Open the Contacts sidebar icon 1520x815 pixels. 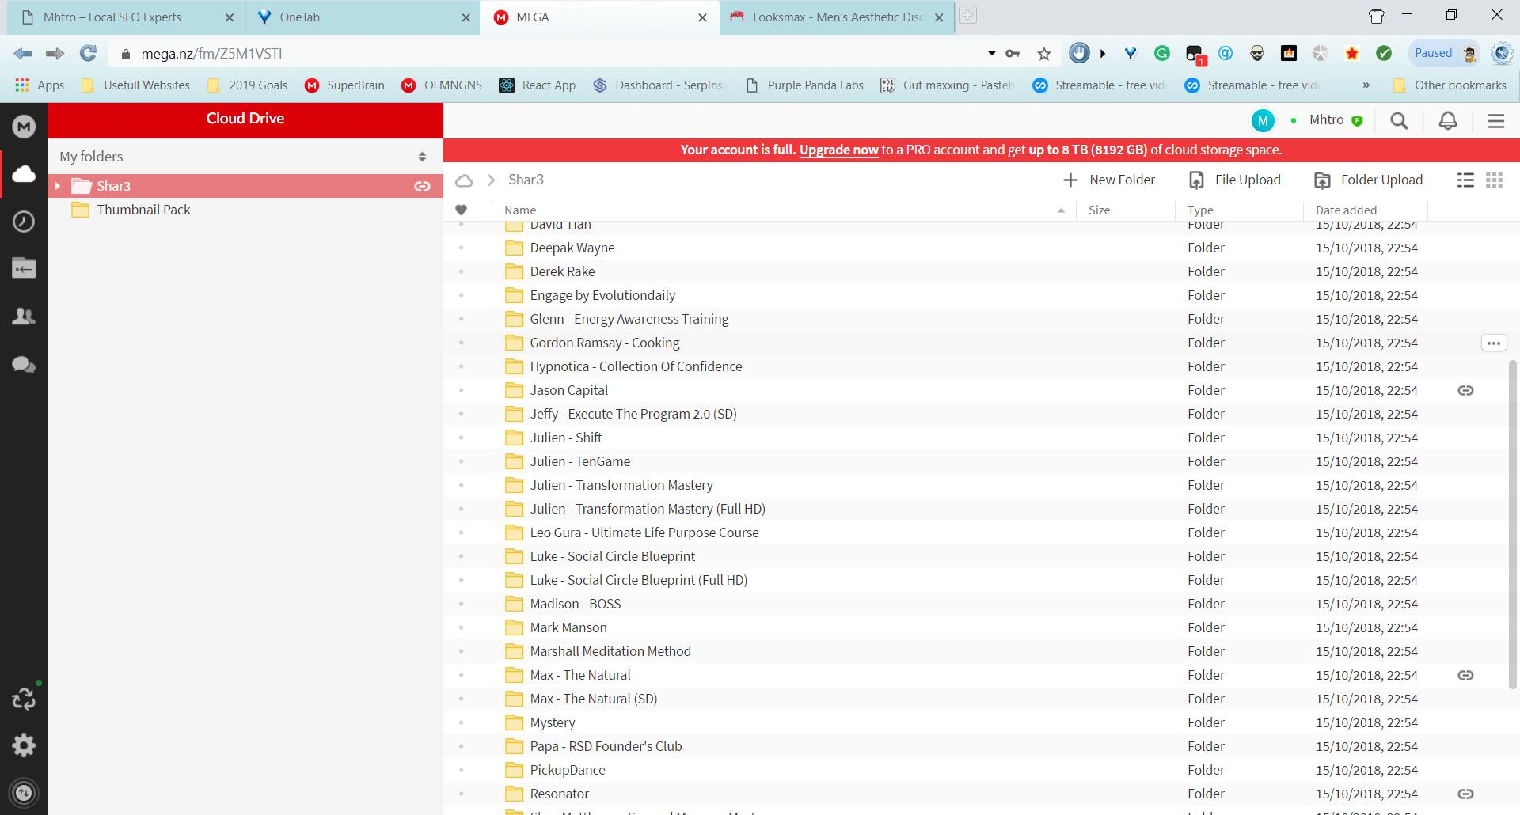pos(24,317)
